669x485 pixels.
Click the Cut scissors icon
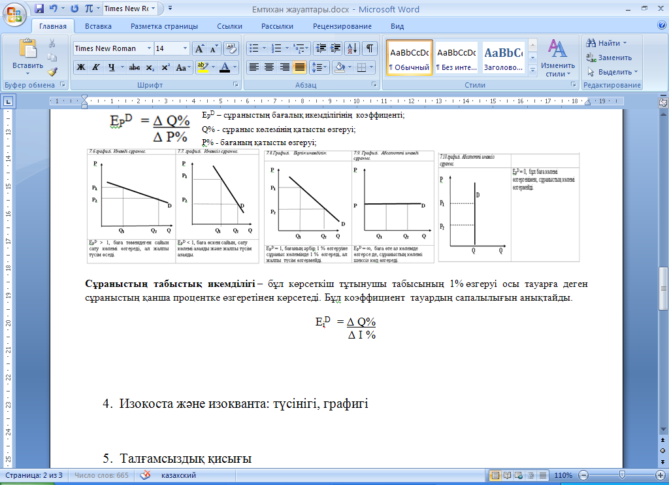click(x=52, y=43)
